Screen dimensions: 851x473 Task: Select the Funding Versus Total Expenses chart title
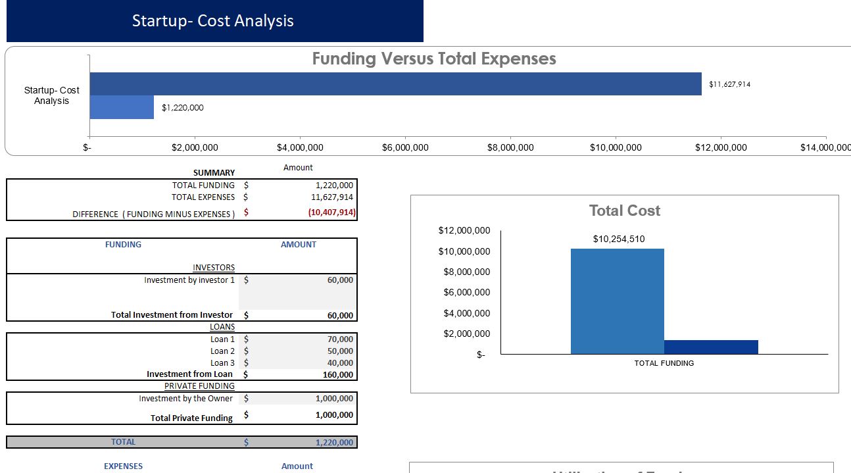(433, 59)
